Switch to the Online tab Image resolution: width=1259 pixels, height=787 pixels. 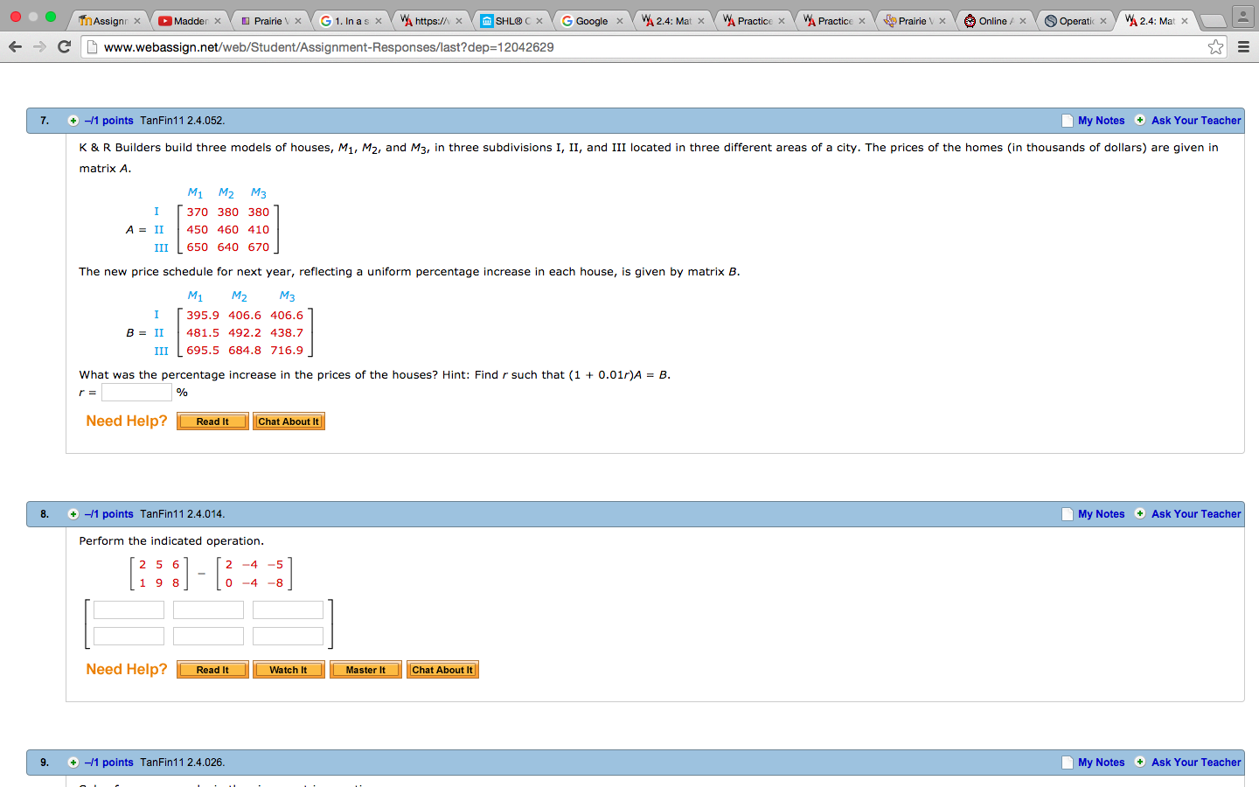(x=993, y=21)
